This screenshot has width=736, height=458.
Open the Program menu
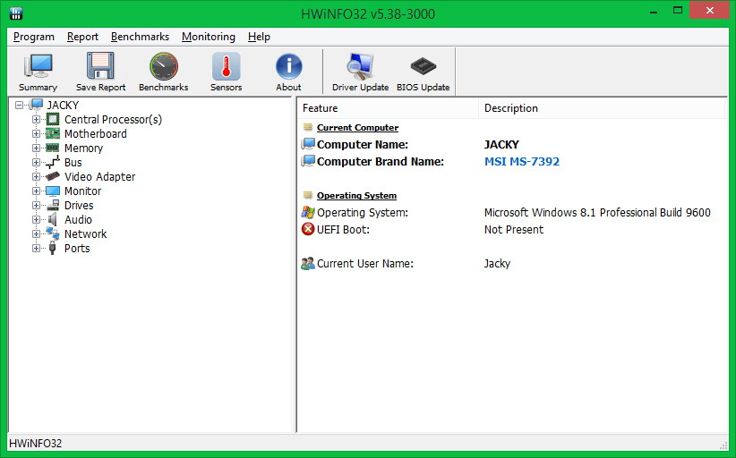(x=34, y=37)
